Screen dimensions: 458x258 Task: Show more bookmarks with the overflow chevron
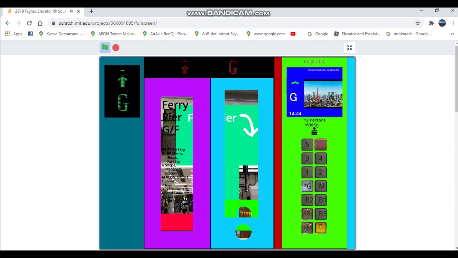tap(452, 34)
